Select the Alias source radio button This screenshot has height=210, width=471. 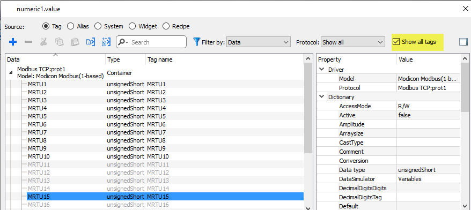coord(71,26)
